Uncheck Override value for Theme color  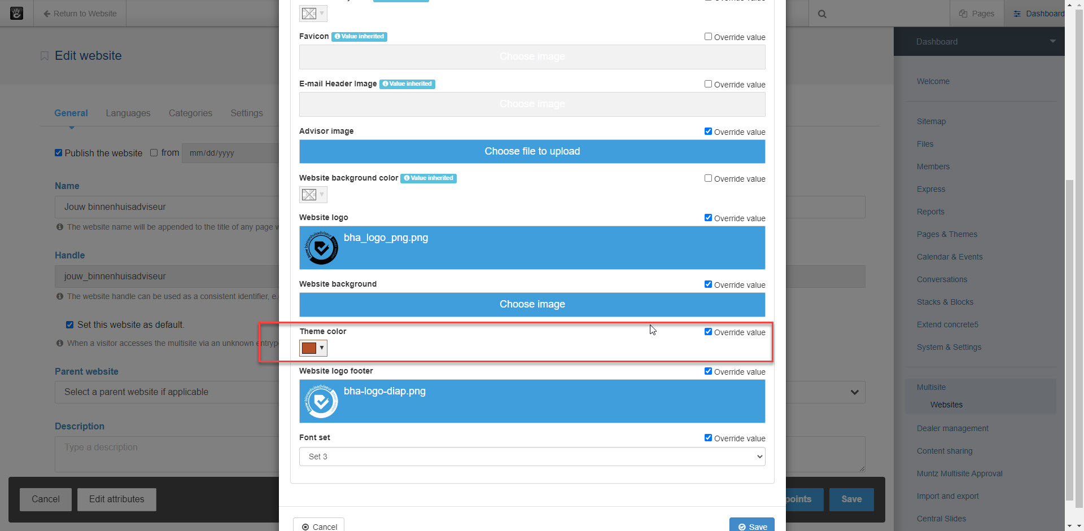pos(708,332)
